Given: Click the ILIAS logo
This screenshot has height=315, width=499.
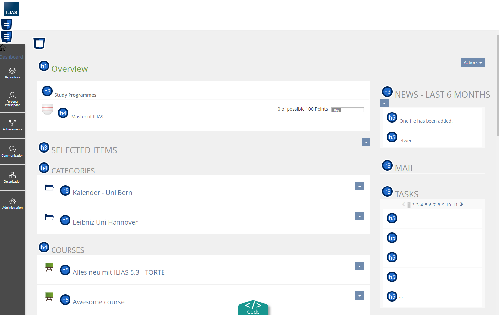Looking at the screenshot, I should click(11, 9).
